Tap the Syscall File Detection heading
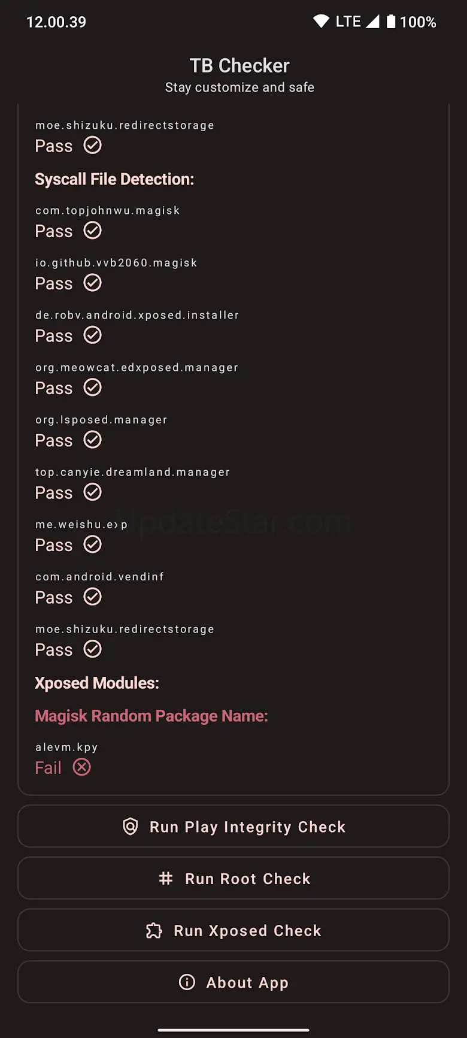The image size is (467, 1038). click(114, 179)
